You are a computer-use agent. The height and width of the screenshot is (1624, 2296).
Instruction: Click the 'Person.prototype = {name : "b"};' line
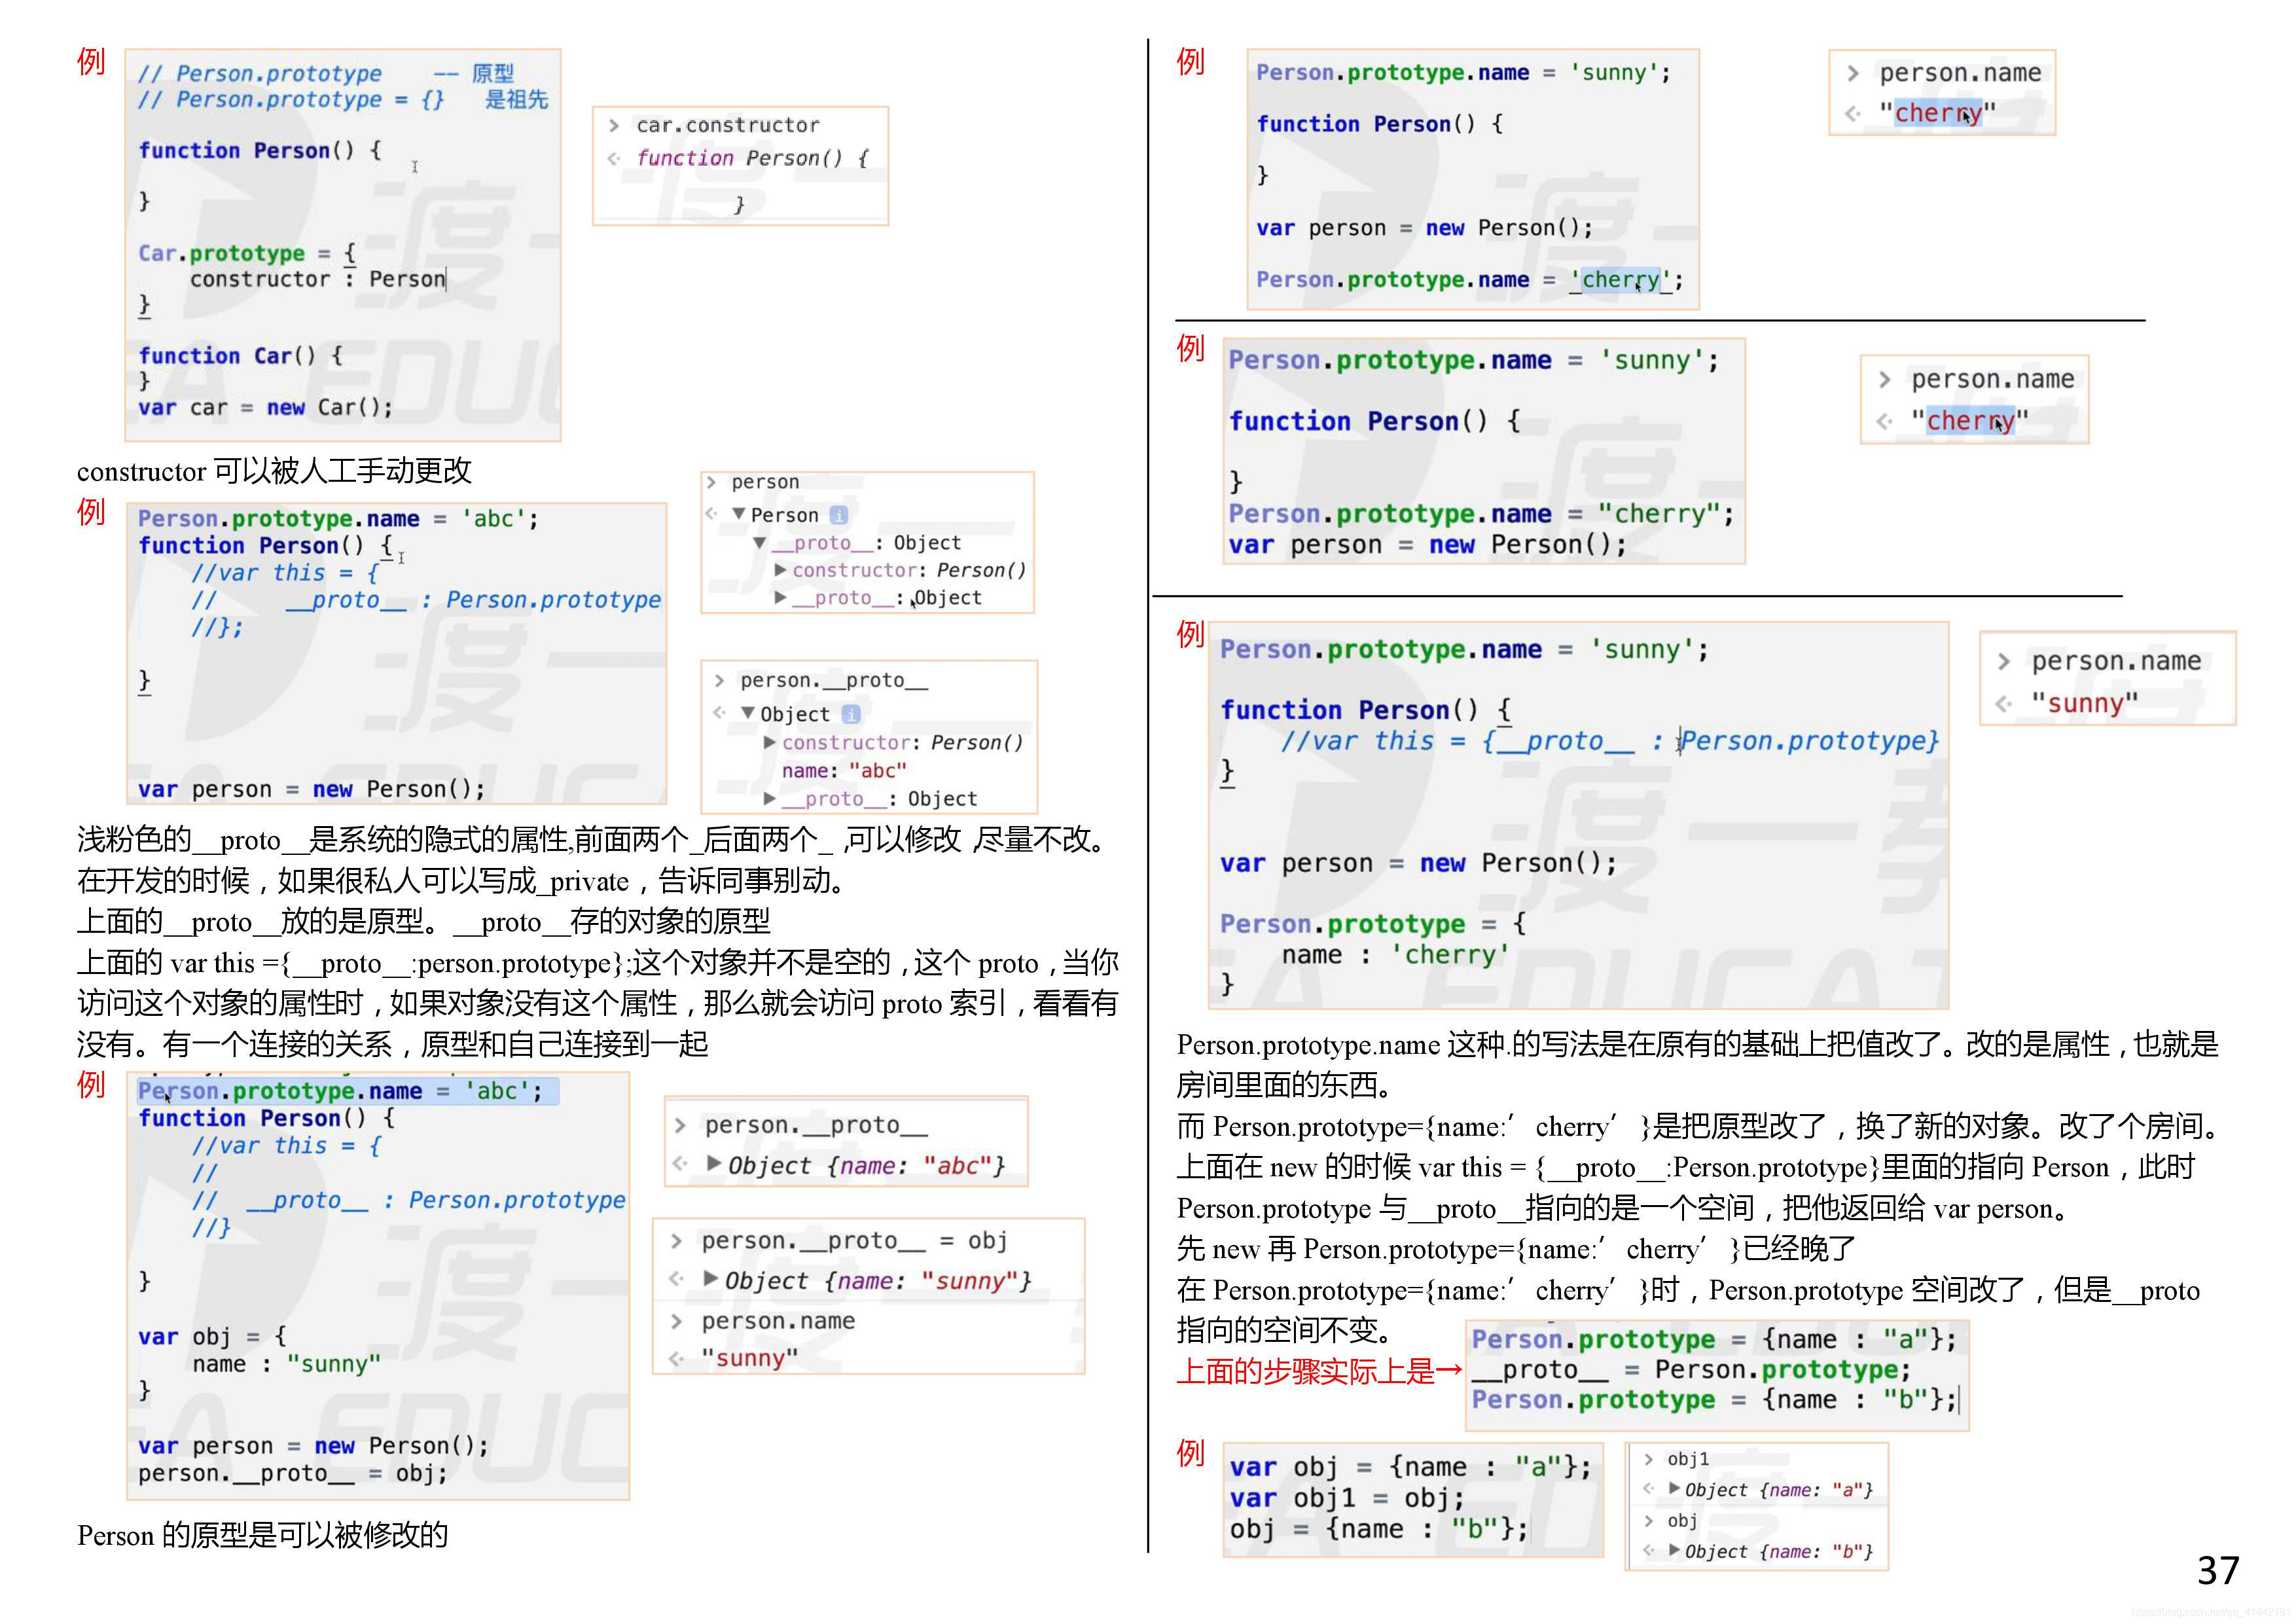1714,1399
